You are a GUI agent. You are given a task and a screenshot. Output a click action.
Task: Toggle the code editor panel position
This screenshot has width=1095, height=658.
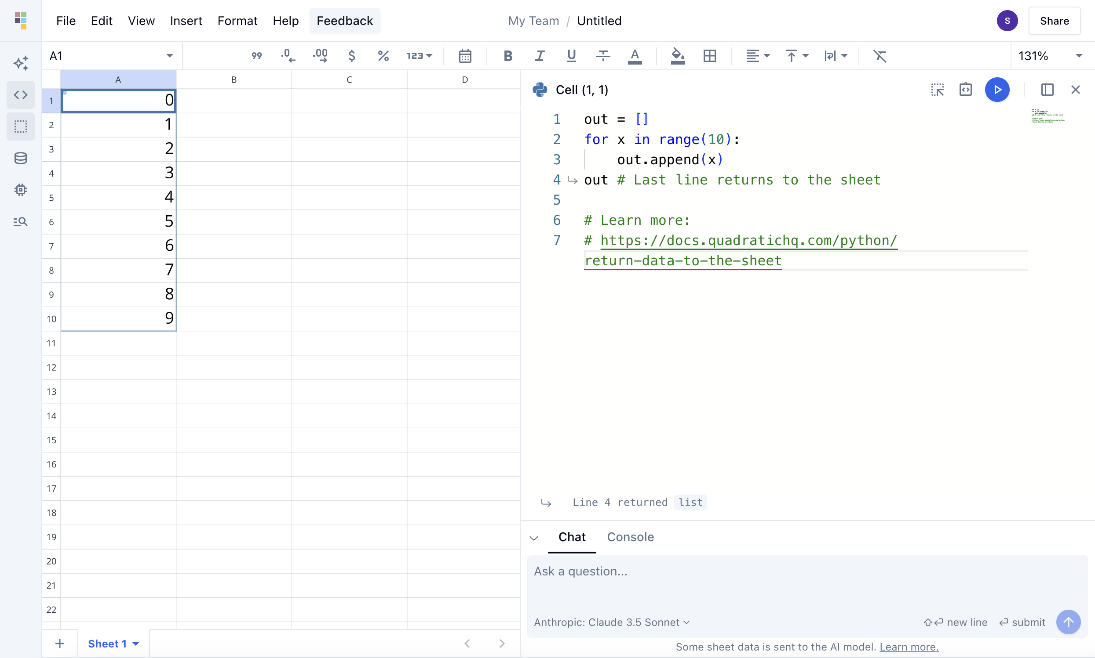click(1047, 90)
